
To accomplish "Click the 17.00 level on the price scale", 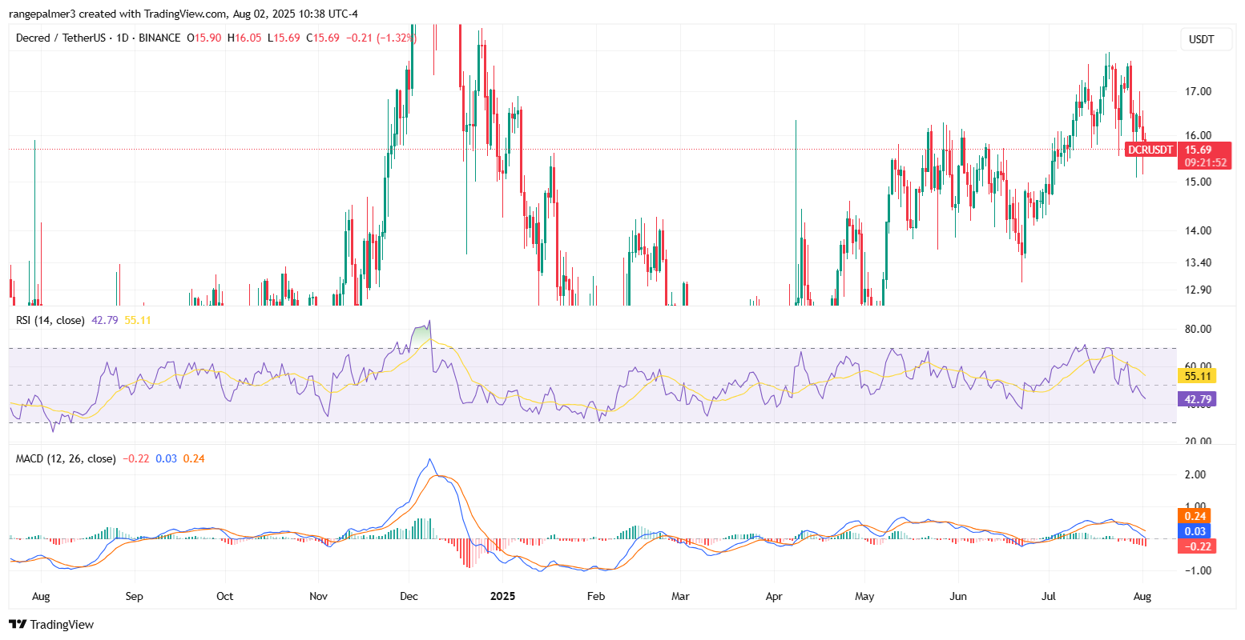I will [1198, 91].
